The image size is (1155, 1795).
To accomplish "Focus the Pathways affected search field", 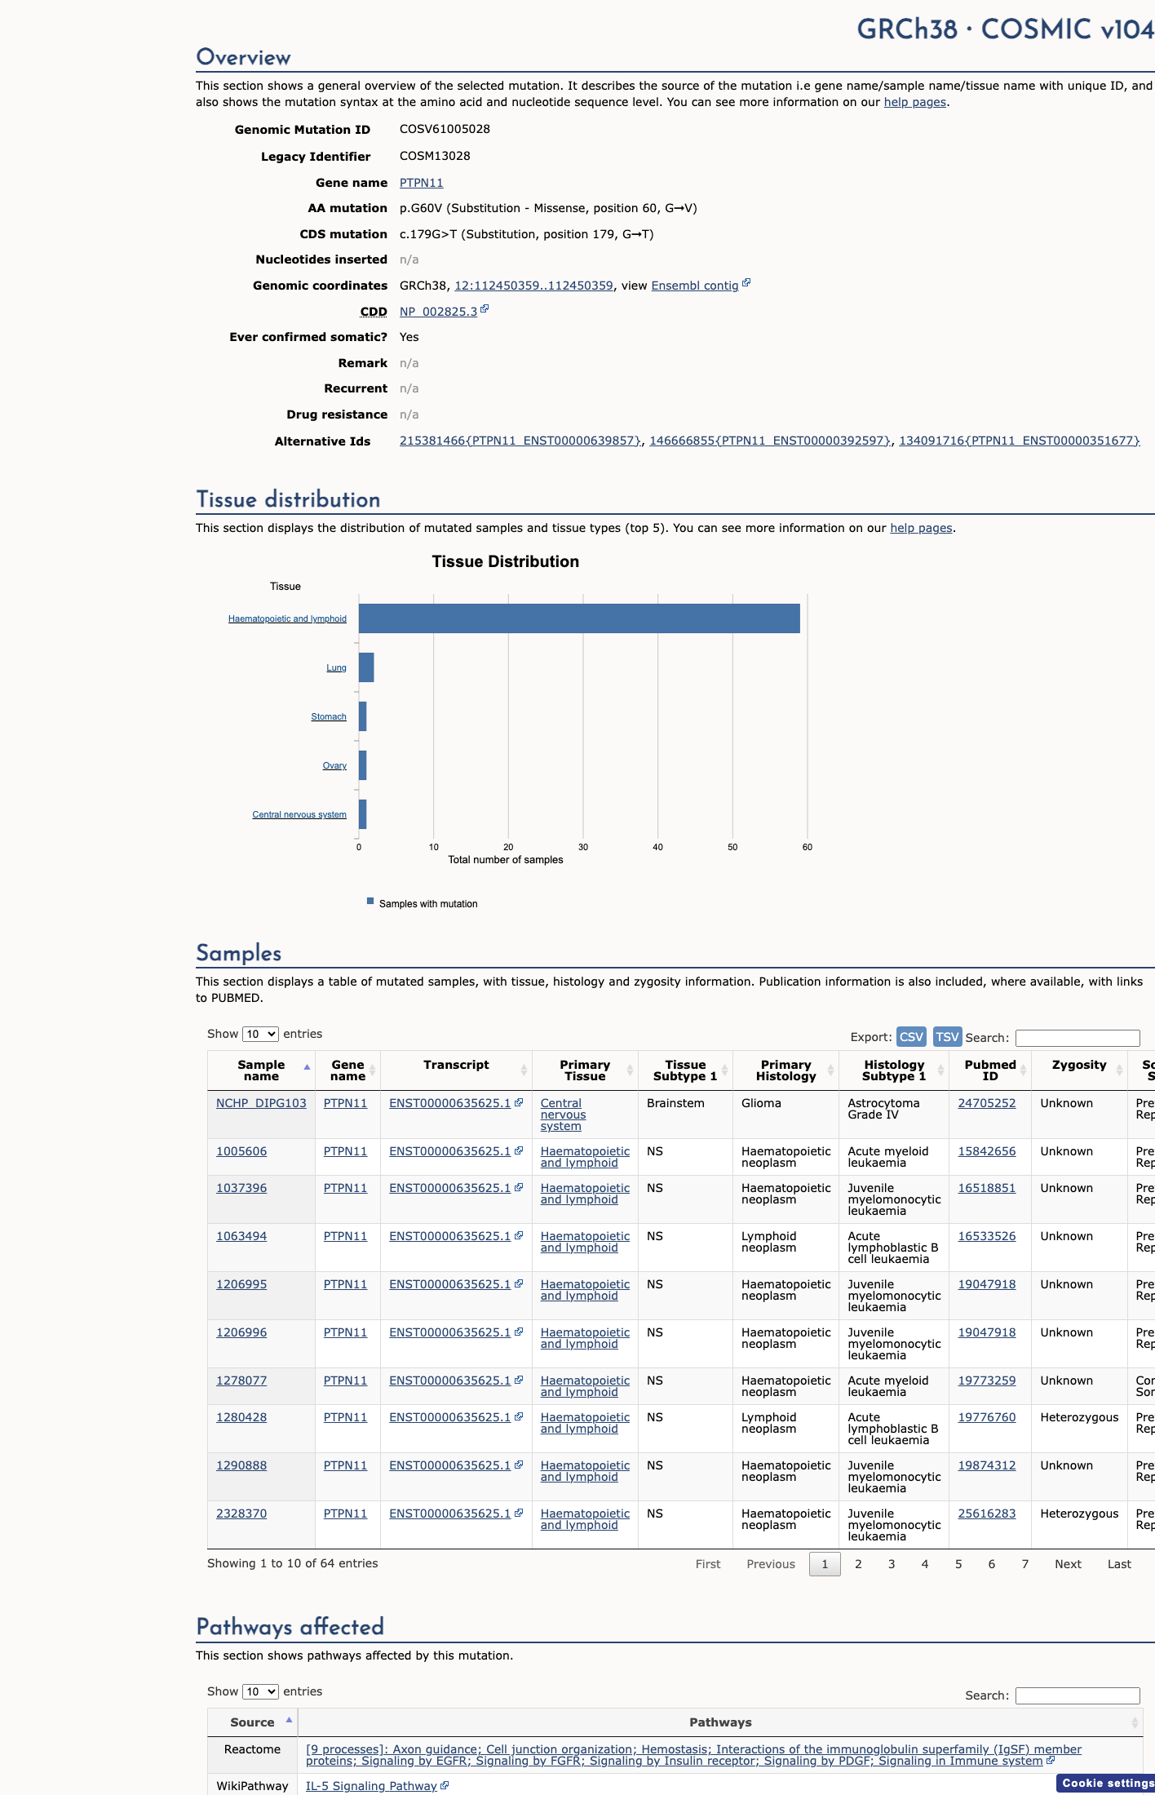I will pyautogui.click(x=1078, y=1695).
